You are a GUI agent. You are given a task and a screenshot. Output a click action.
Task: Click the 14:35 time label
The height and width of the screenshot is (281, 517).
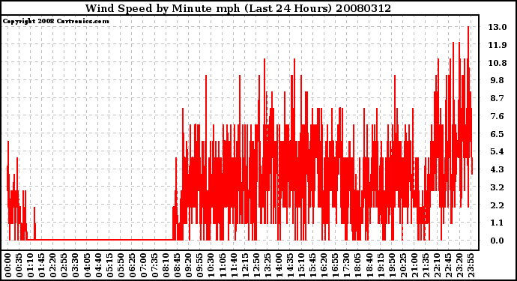(289, 265)
